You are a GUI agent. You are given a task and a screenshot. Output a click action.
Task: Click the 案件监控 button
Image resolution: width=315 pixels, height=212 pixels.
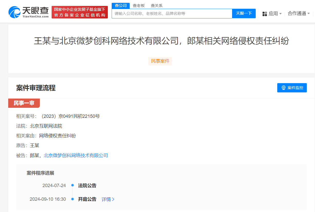(x=292, y=88)
